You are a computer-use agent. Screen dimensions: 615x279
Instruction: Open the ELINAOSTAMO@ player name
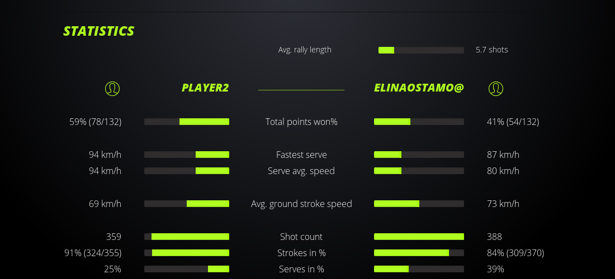419,88
